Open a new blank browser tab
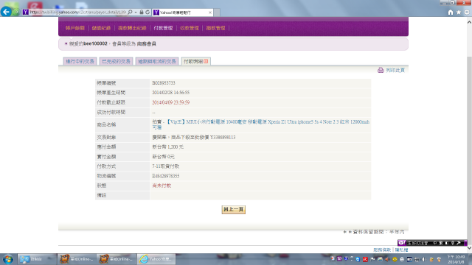The width and height of the screenshot is (472, 265). (217, 13)
